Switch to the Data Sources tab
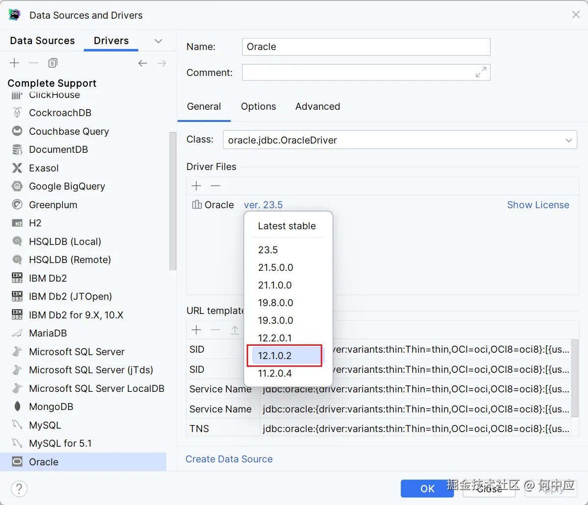This screenshot has width=588, height=505. [x=43, y=41]
